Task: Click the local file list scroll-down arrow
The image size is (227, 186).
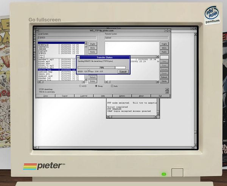Action: (86, 79)
